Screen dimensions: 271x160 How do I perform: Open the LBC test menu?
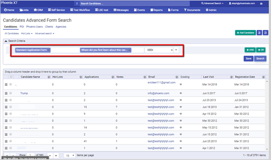(x=102, y=10)
